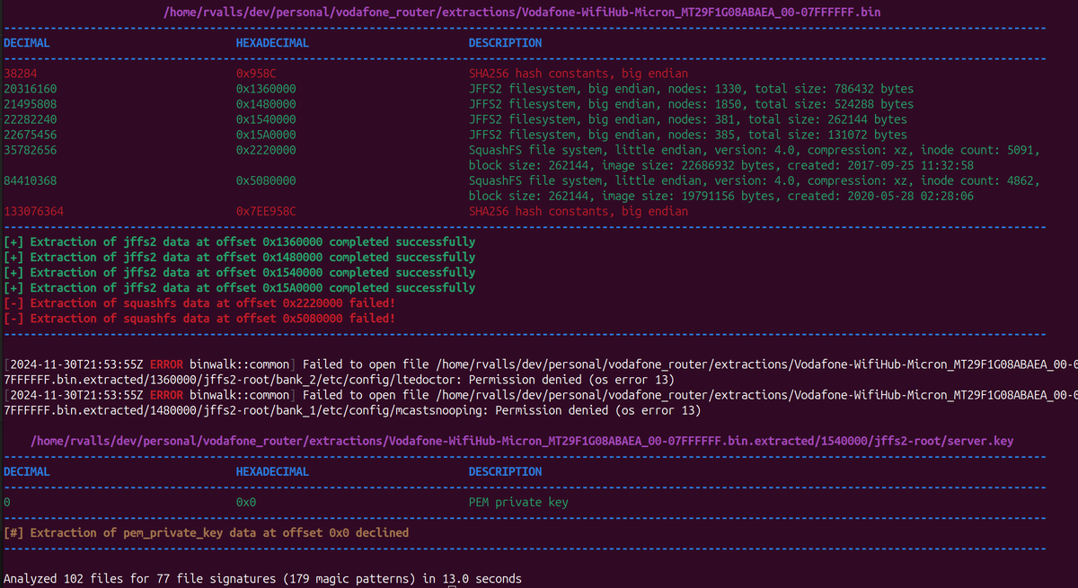1078x588 pixels.
Task: Select JFFS2 description with nodes: 385
Action: 688,135
